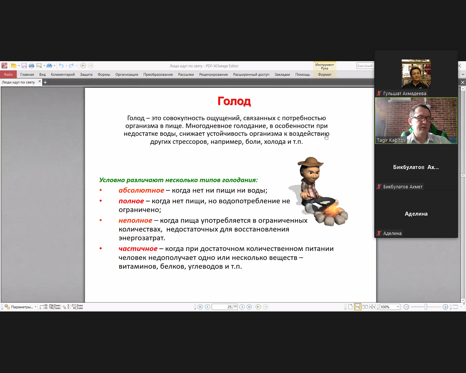Open the Комментарий ribbon tab
The image size is (466, 373).
63,75
